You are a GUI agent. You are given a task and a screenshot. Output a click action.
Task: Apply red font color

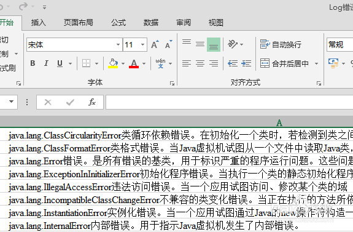pyautogui.click(x=134, y=63)
